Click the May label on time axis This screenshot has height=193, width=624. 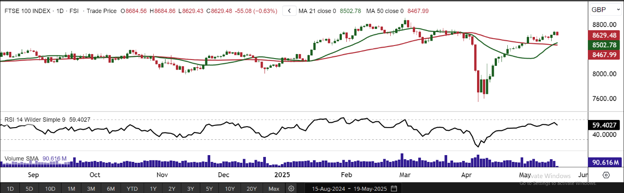[x=525, y=175]
